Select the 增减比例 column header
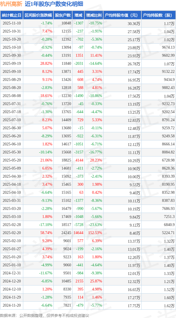The image size is (176, 318). point(94,15)
